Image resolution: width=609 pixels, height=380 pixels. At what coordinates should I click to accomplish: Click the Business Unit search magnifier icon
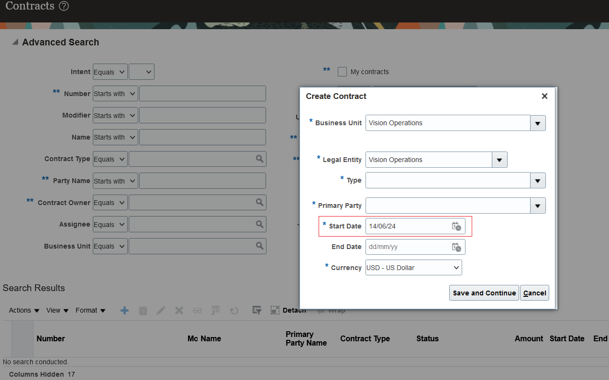click(x=259, y=246)
